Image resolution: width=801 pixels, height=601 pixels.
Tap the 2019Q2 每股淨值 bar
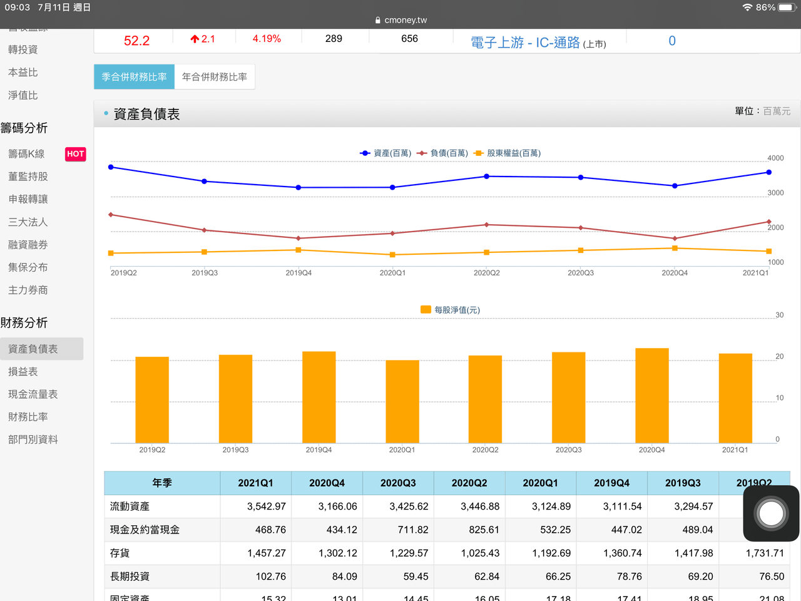152,400
